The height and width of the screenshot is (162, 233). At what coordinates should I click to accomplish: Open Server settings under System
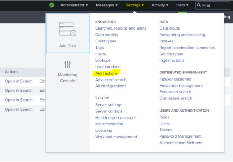pos(109,105)
